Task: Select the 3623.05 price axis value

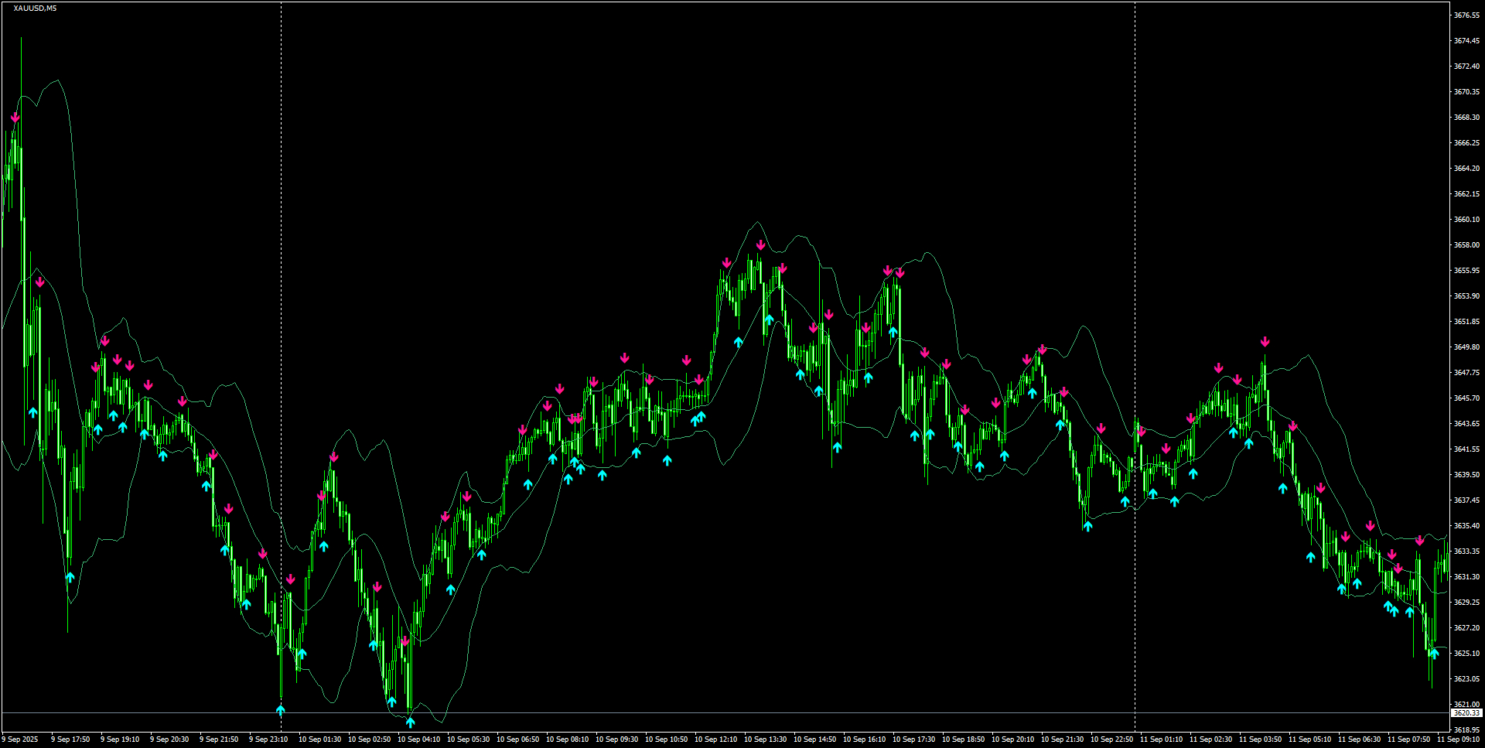Action: click(1467, 679)
